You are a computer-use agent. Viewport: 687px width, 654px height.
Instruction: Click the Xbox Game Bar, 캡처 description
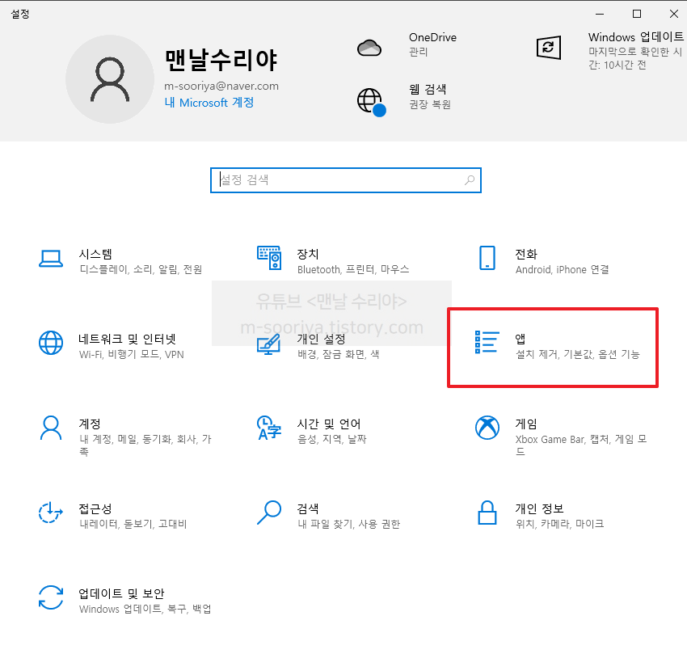pos(581,445)
